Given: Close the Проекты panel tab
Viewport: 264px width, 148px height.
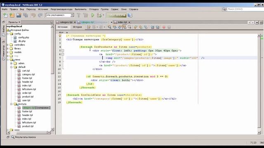Looking at the screenshot, I should coord(19,22).
